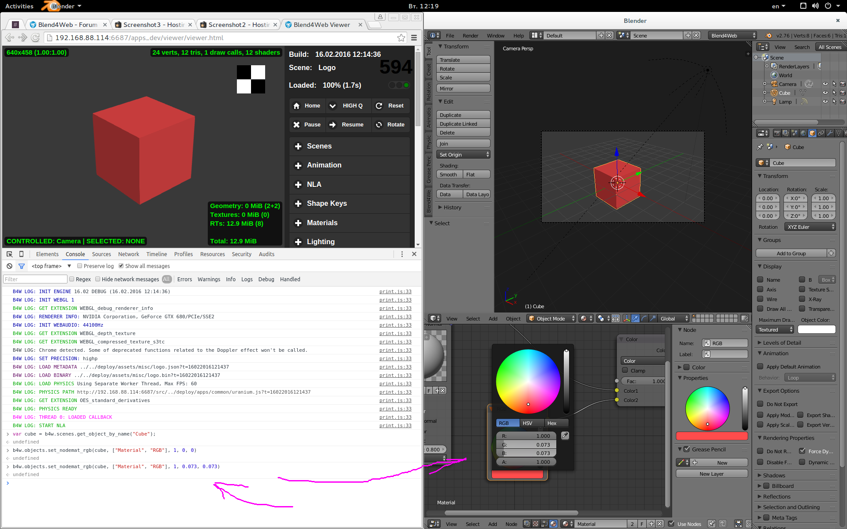Open the Render properties camera icon tab
Image resolution: width=847 pixels, height=529 pixels.
(778, 133)
